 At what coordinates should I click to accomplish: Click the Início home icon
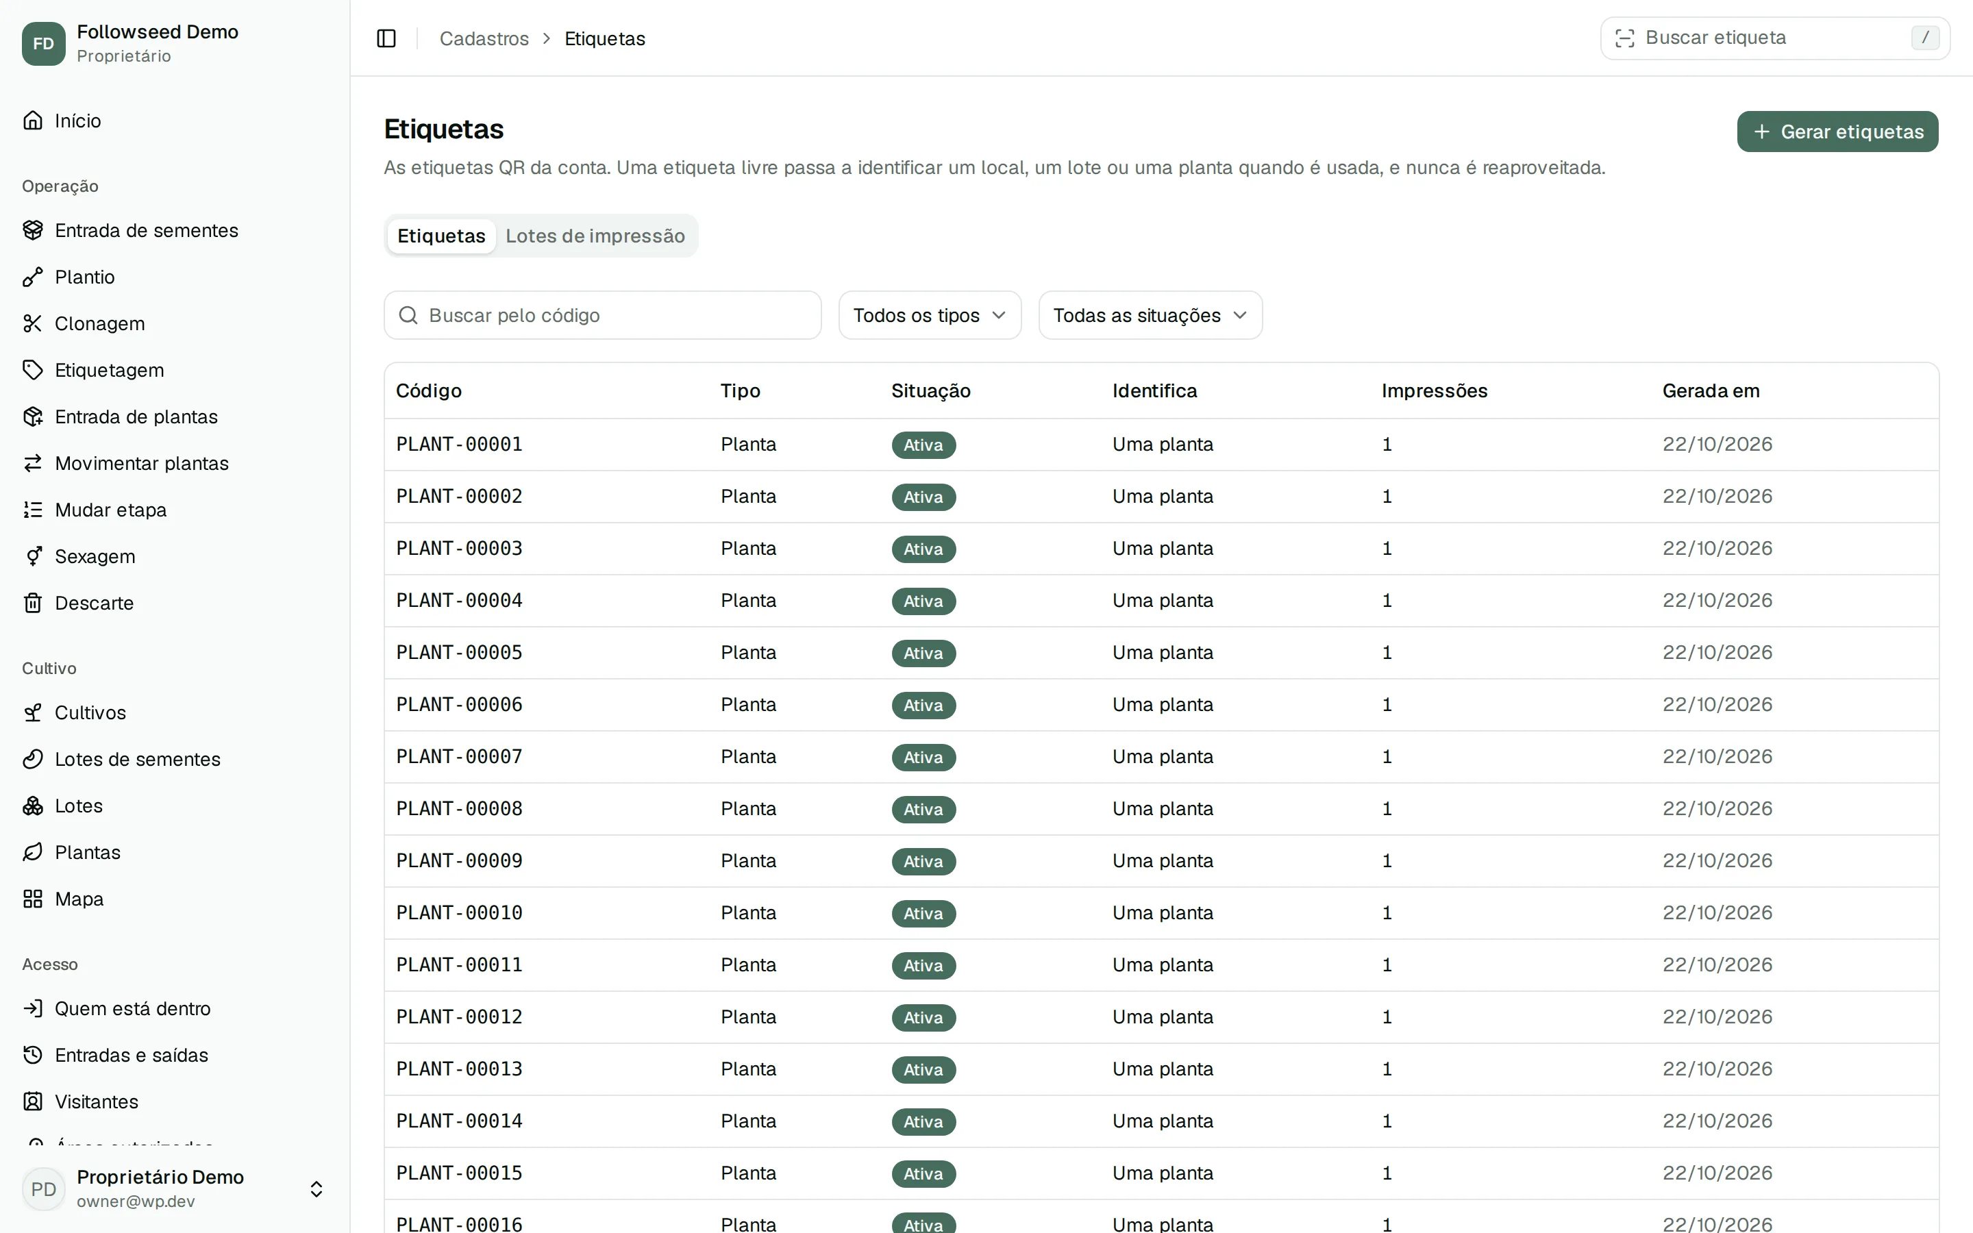(x=33, y=121)
